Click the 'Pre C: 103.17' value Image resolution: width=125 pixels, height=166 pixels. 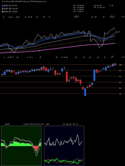tap(78, 12)
